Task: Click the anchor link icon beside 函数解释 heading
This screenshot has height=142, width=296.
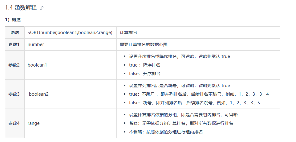Action: [42, 8]
